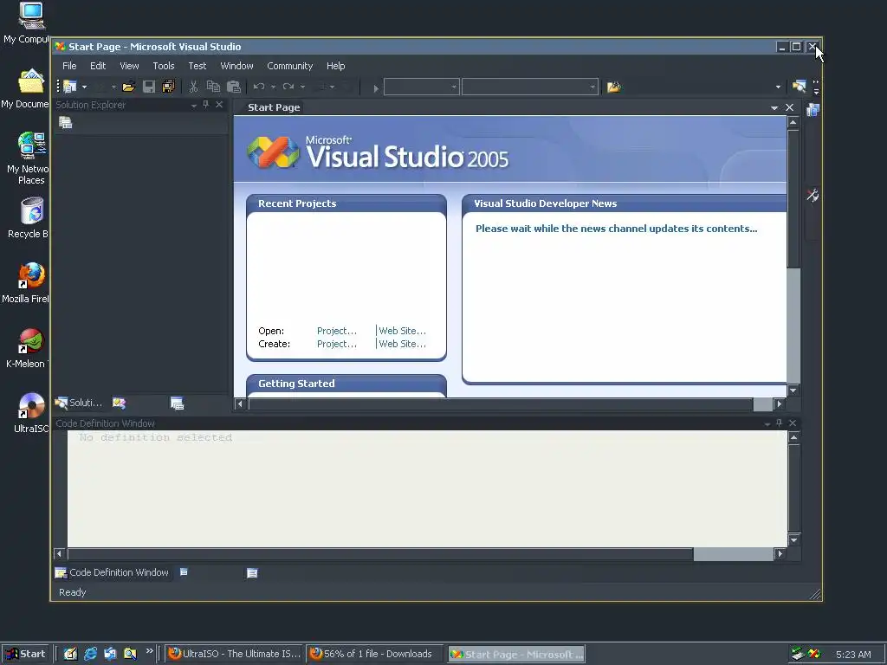This screenshot has width=887, height=665.
Task: Click the Start Page vertical scrollbar thumb
Action: pos(793,198)
